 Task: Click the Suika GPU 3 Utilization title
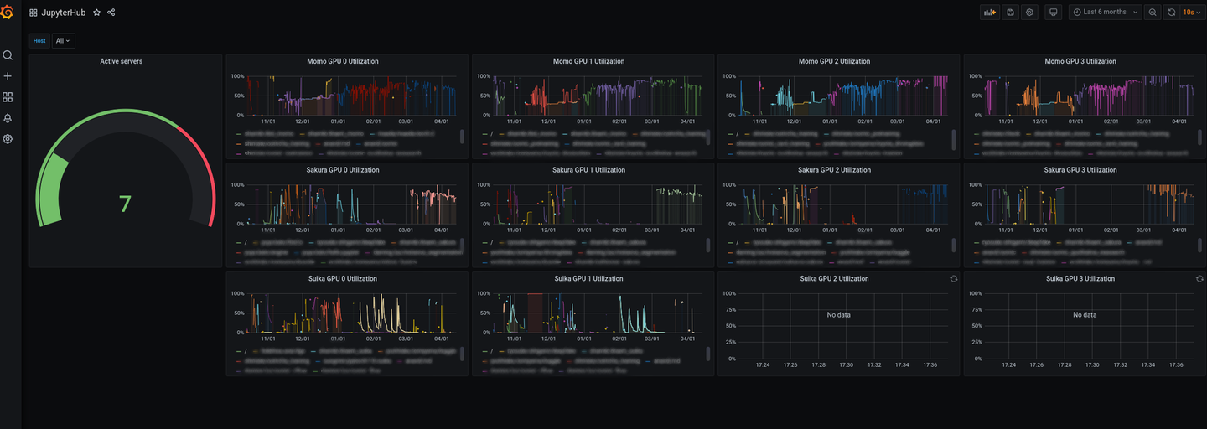click(1080, 278)
